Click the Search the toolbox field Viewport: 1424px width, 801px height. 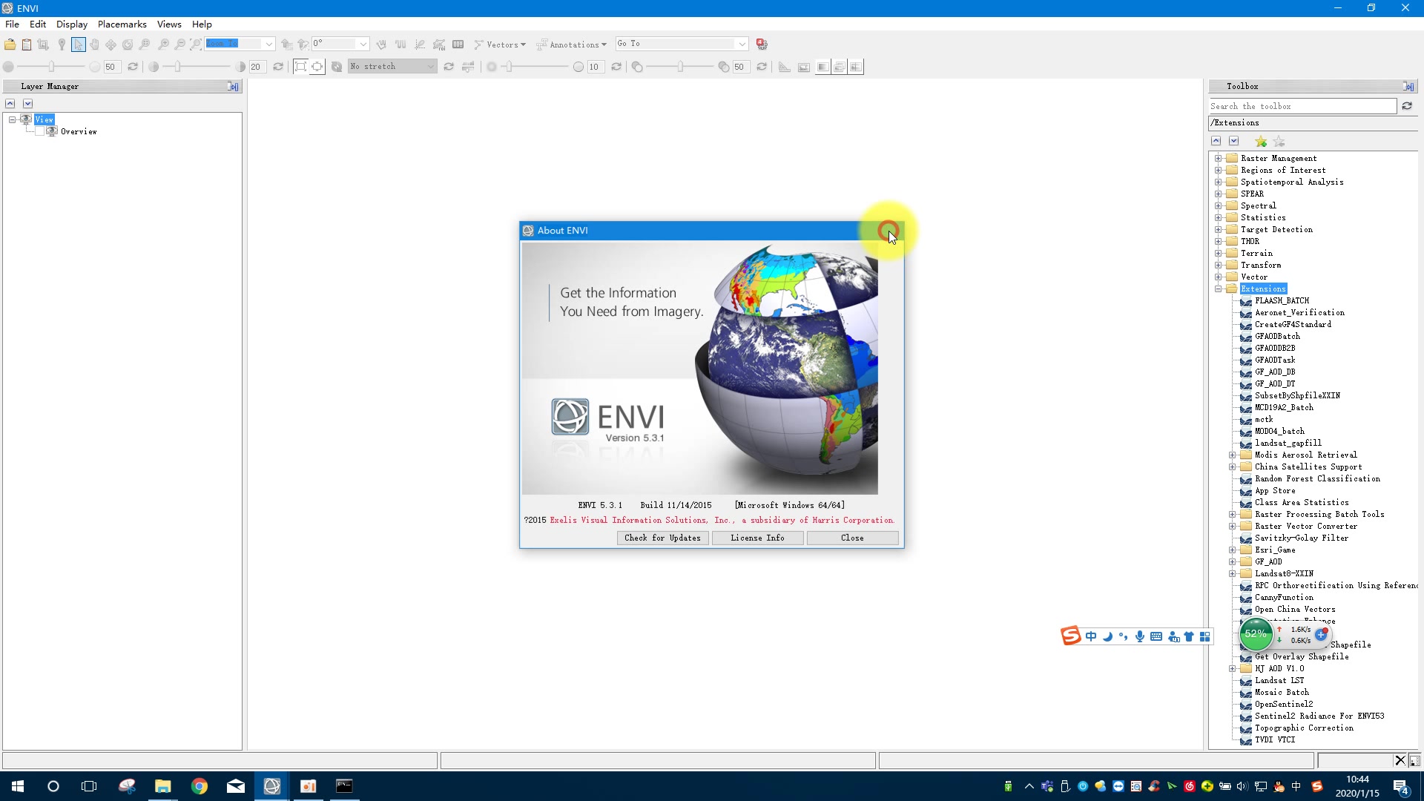point(1302,106)
